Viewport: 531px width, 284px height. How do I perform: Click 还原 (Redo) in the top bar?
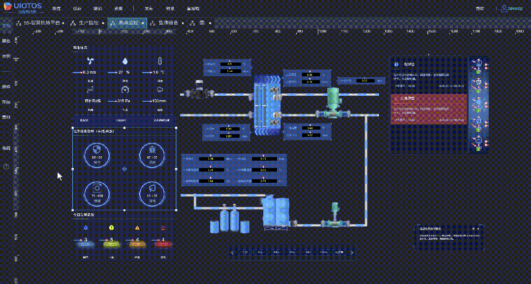(119, 8)
